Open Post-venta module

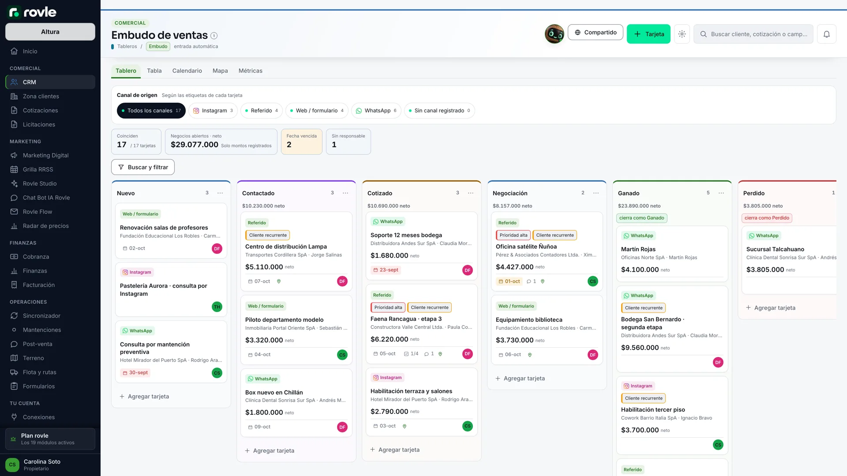pos(50,344)
